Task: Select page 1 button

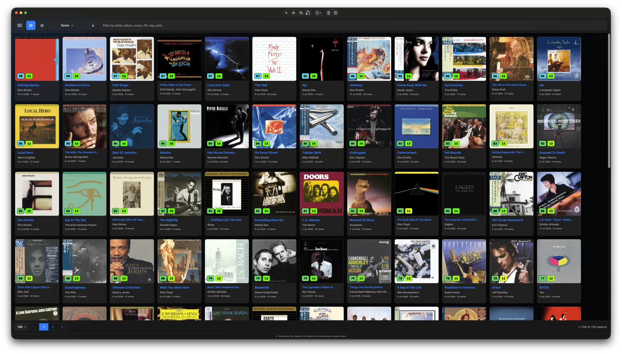Action: tap(44, 327)
